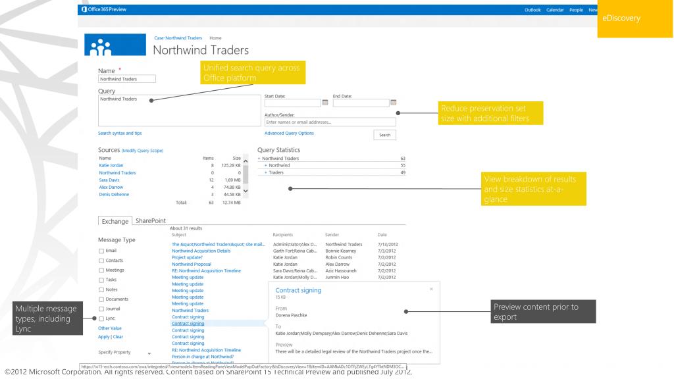Screen dimensions: 674x379
Task: Open the Sara Davis source
Action: pos(109,180)
